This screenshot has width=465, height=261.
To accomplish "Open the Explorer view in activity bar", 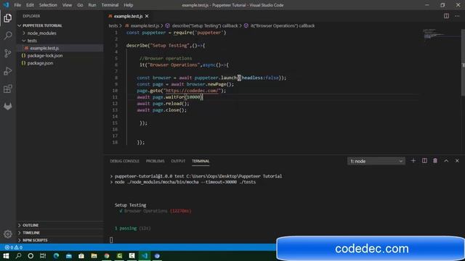I will pos(8,18).
